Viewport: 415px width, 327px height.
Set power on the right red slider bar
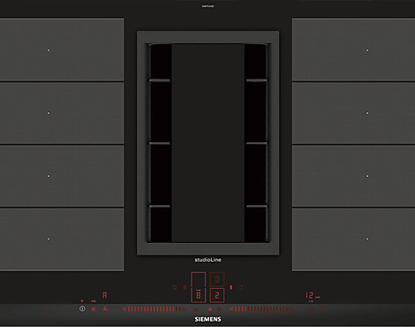click(x=261, y=309)
